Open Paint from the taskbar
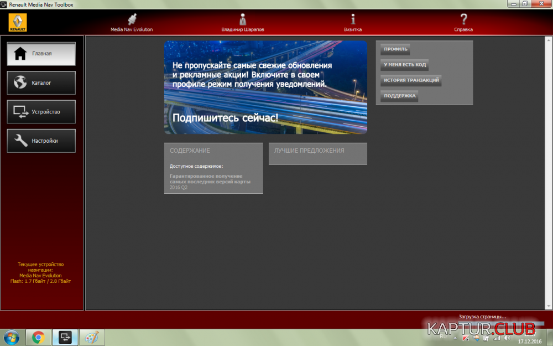The height and width of the screenshot is (346, 553). point(92,337)
